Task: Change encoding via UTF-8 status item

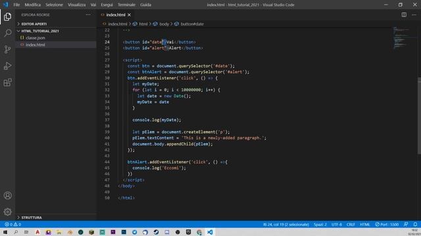Action: pyautogui.click(x=336, y=224)
